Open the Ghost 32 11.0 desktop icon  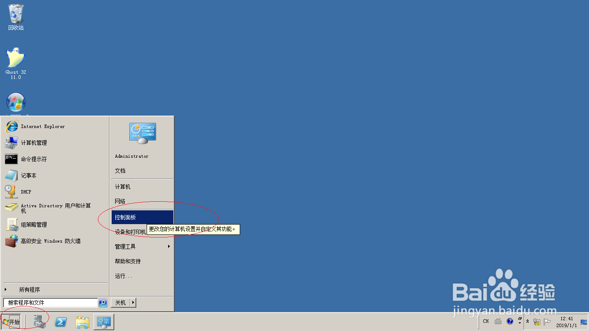(x=16, y=63)
